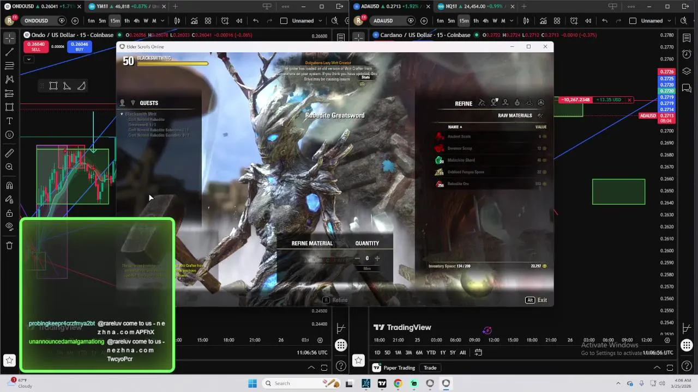The width and height of the screenshot is (698, 392).
Task: Open the Indicators icon on ONDOUSD chart
Action: (x=194, y=21)
